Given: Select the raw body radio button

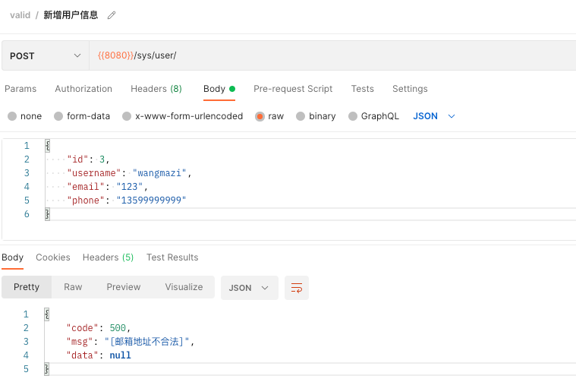Looking at the screenshot, I should click(260, 116).
